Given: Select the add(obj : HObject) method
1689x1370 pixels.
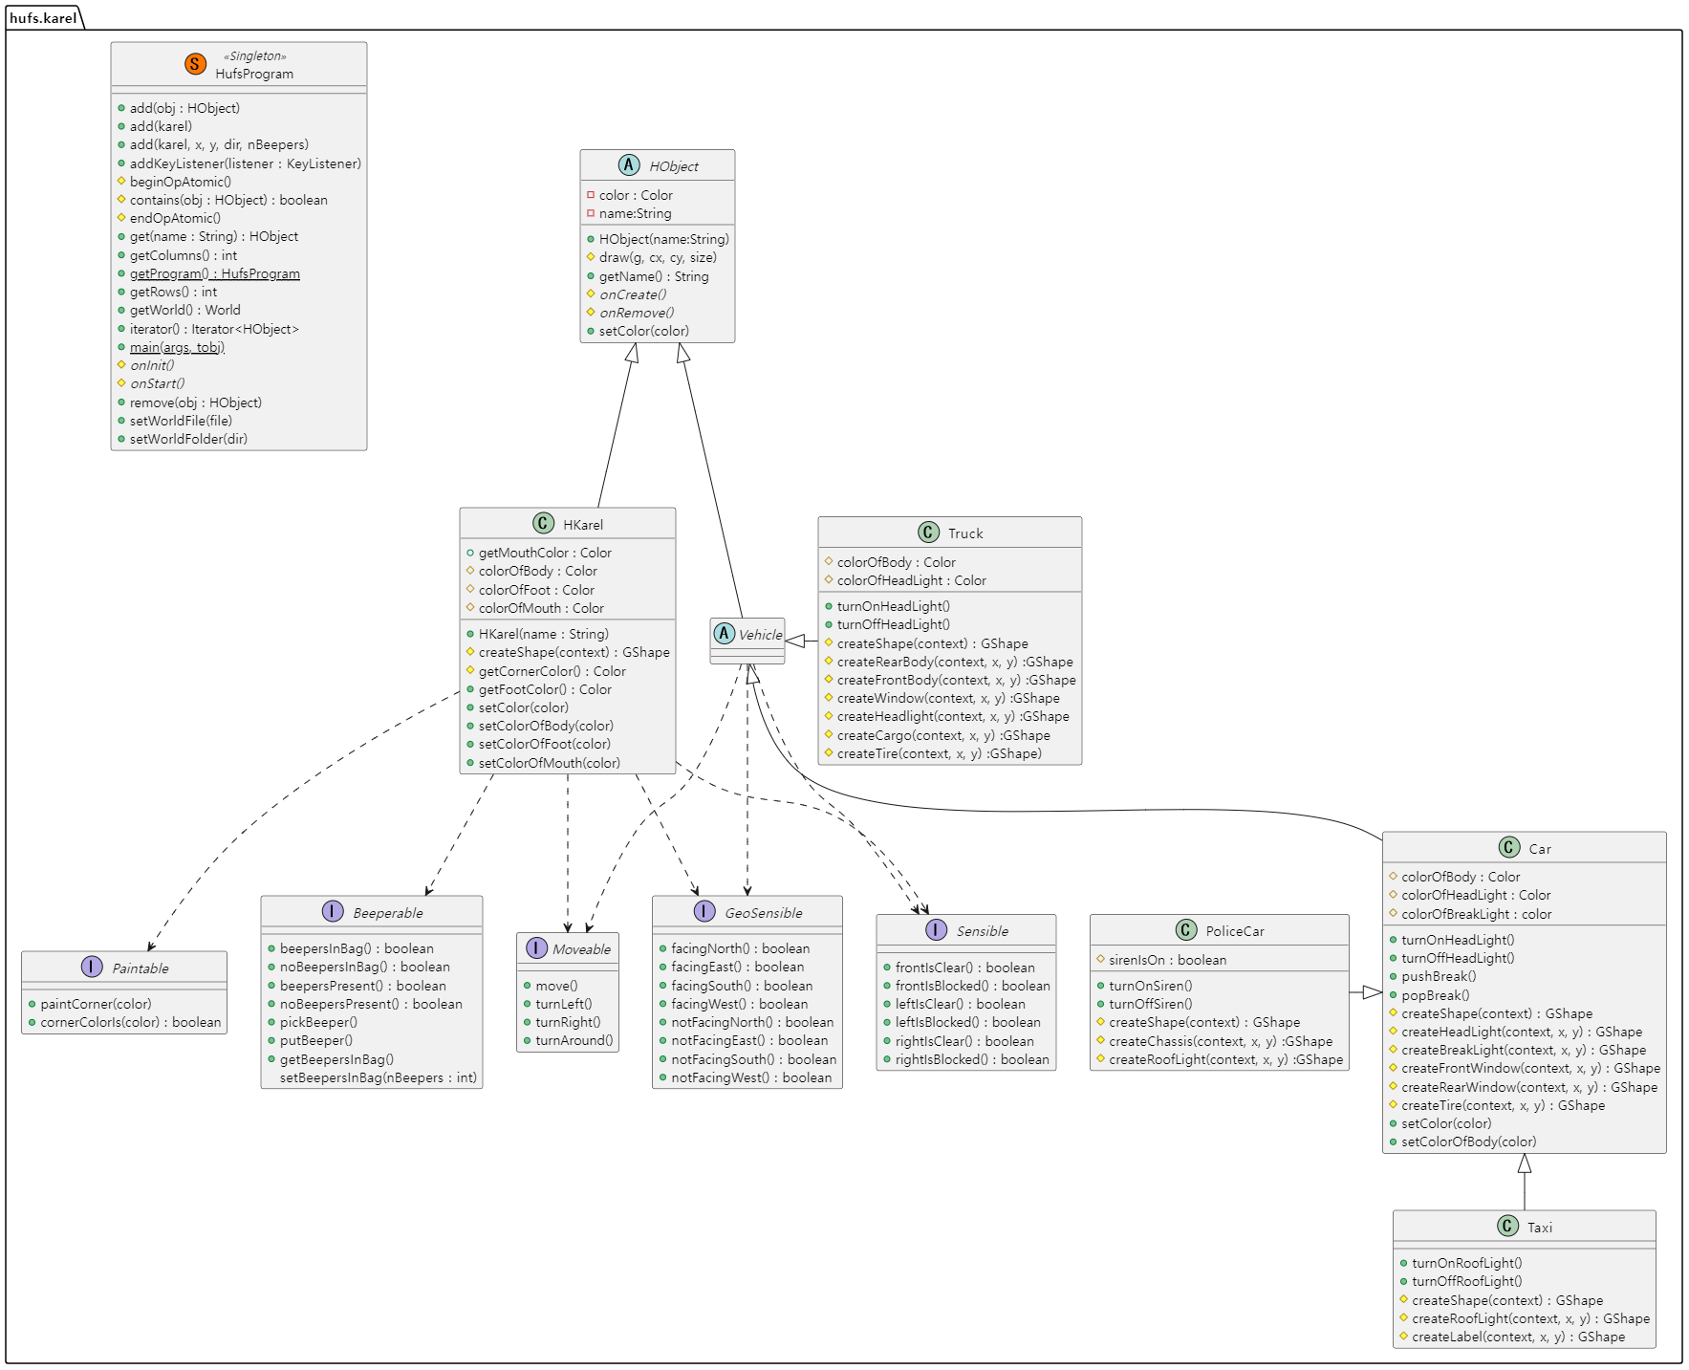Looking at the screenshot, I should (x=184, y=108).
